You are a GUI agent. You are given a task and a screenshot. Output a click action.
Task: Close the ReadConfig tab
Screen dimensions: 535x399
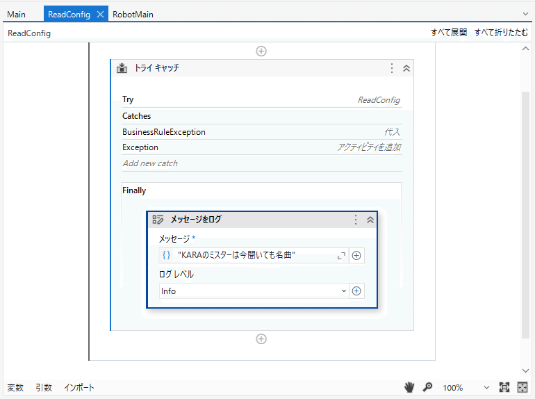100,15
